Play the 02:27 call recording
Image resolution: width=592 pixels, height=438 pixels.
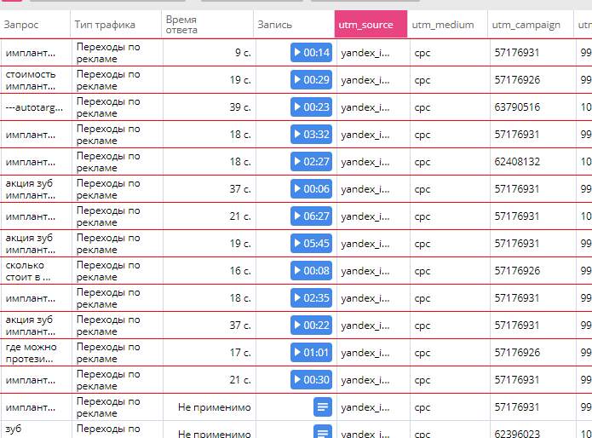click(x=311, y=161)
